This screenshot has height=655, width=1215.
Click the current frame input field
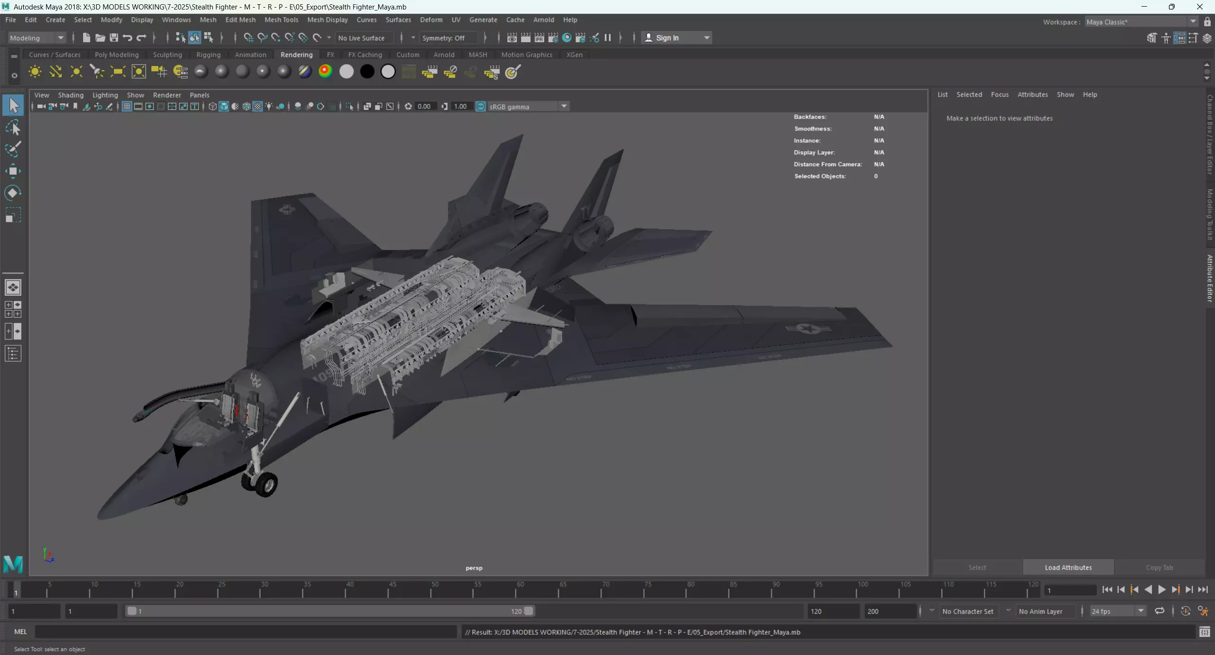pyautogui.click(x=1071, y=590)
